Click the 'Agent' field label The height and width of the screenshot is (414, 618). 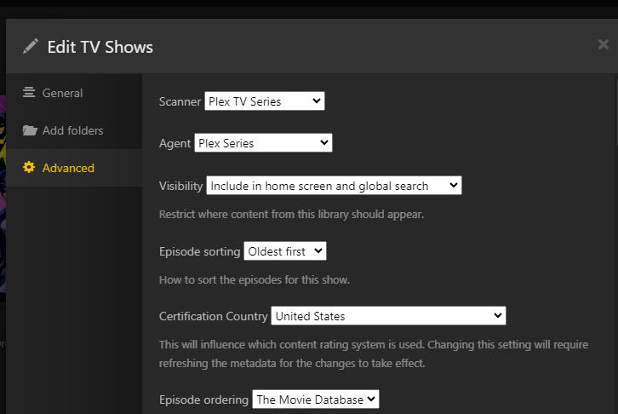click(175, 143)
